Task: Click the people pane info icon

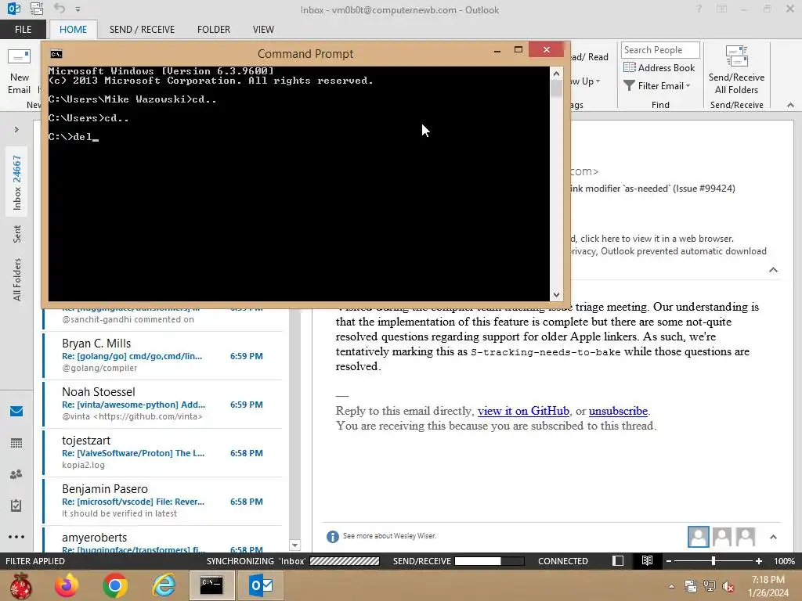Action: pos(332,536)
